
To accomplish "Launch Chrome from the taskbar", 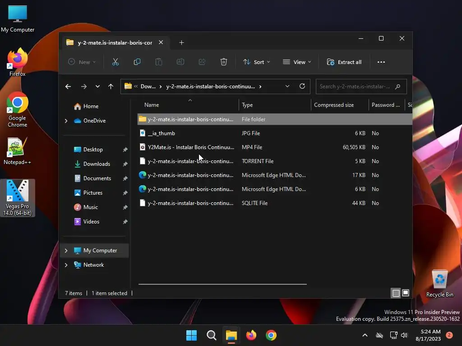I will coord(271,335).
